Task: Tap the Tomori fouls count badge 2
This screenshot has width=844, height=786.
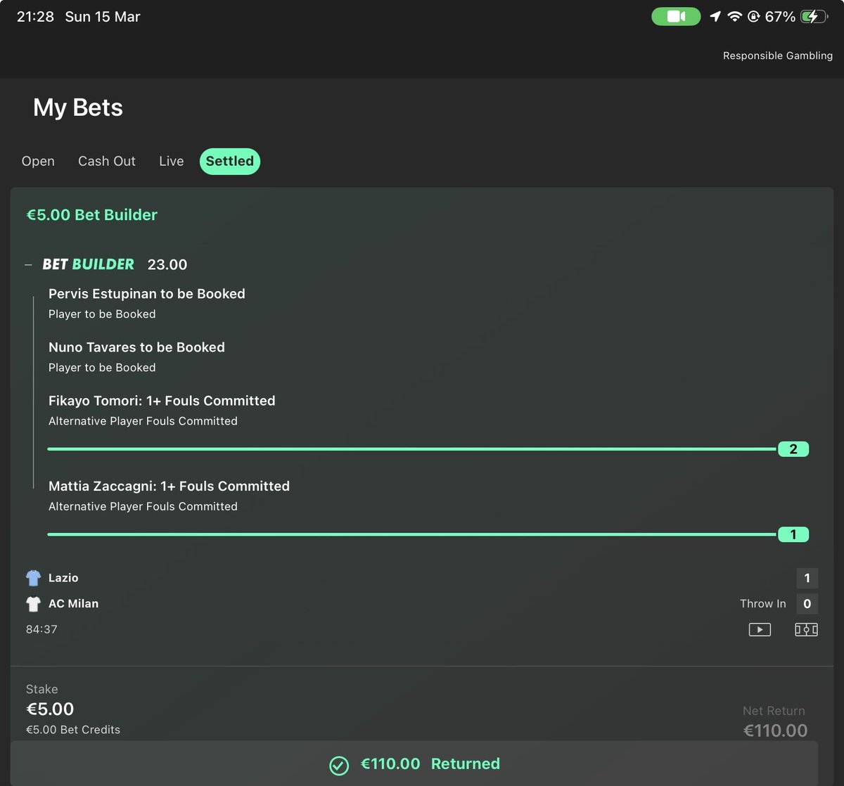Action: 793,449
